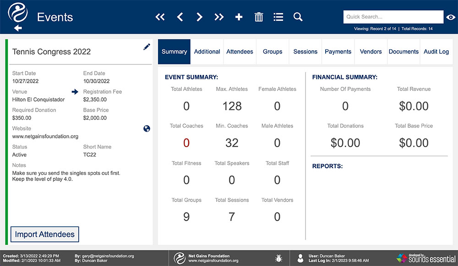
Task: Click the bug report icon
Action: [278, 258]
